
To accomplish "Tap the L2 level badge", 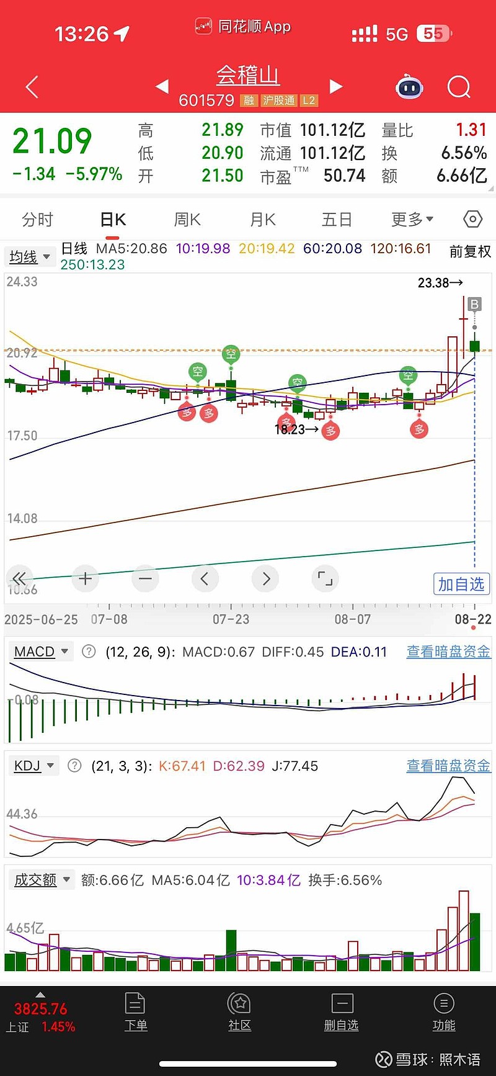I will point(309,101).
